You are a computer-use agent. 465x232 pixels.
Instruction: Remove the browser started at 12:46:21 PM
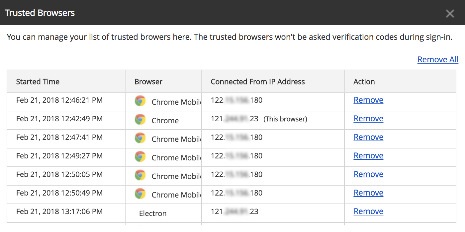tap(368, 100)
